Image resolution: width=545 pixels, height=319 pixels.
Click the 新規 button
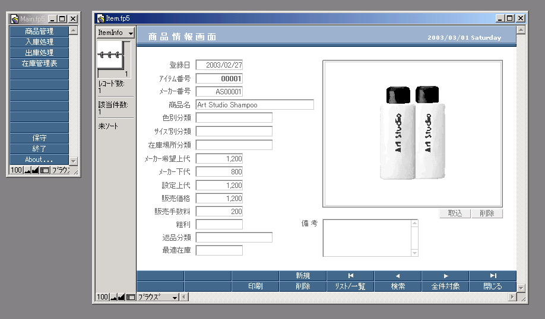point(303,276)
